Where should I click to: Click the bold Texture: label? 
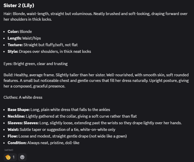(x=15, y=45)
